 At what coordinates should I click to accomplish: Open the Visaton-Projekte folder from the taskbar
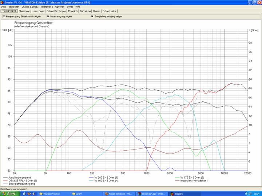(51, 194)
